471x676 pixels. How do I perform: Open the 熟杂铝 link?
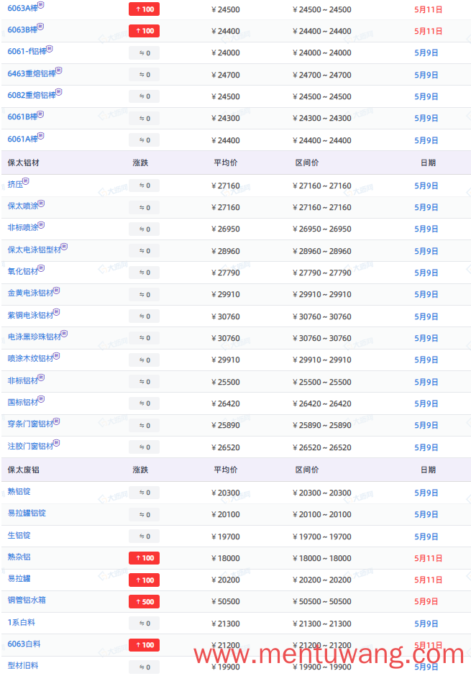click(19, 557)
